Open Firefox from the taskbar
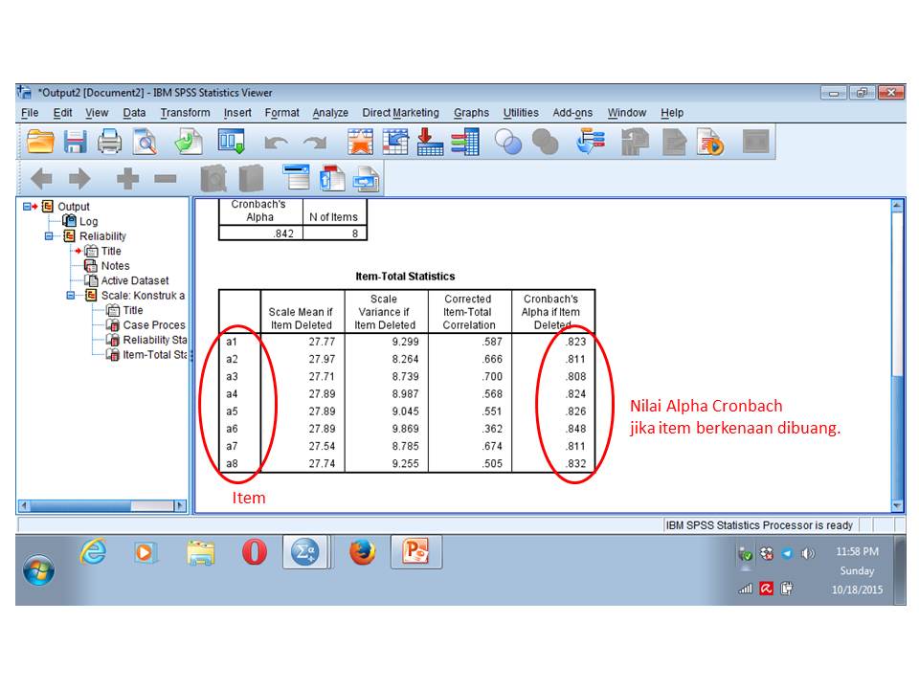919x689 pixels. pos(362,552)
